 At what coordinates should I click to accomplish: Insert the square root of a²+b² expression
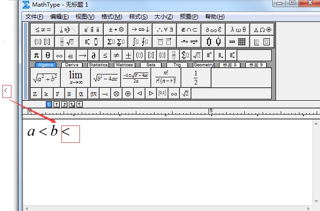[45, 77]
